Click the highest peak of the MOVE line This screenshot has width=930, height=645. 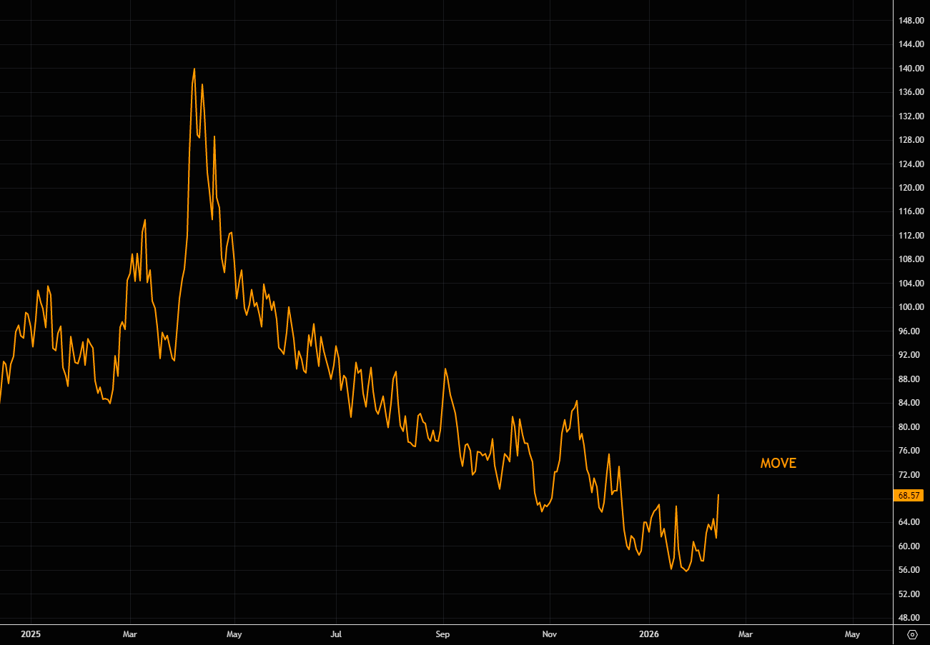tap(194, 69)
